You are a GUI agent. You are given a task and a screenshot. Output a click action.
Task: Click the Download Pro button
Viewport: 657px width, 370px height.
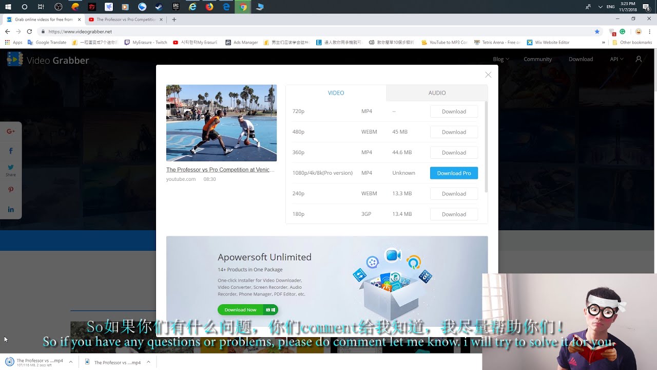pos(454,173)
